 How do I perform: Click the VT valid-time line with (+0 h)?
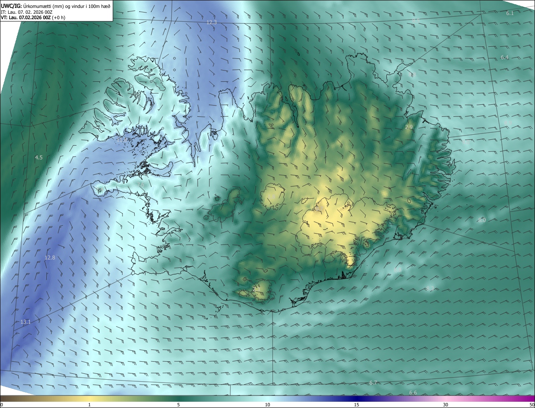pos(33,18)
